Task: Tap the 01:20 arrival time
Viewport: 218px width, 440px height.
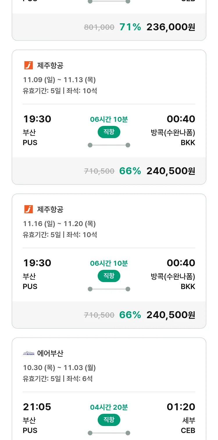Action: coord(181,407)
